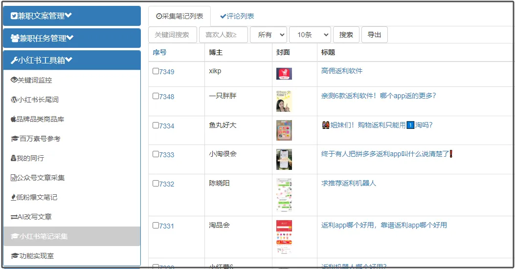Click blogger name 陈晓阳
Viewport: 515px width, 269px height.
[220, 183]
